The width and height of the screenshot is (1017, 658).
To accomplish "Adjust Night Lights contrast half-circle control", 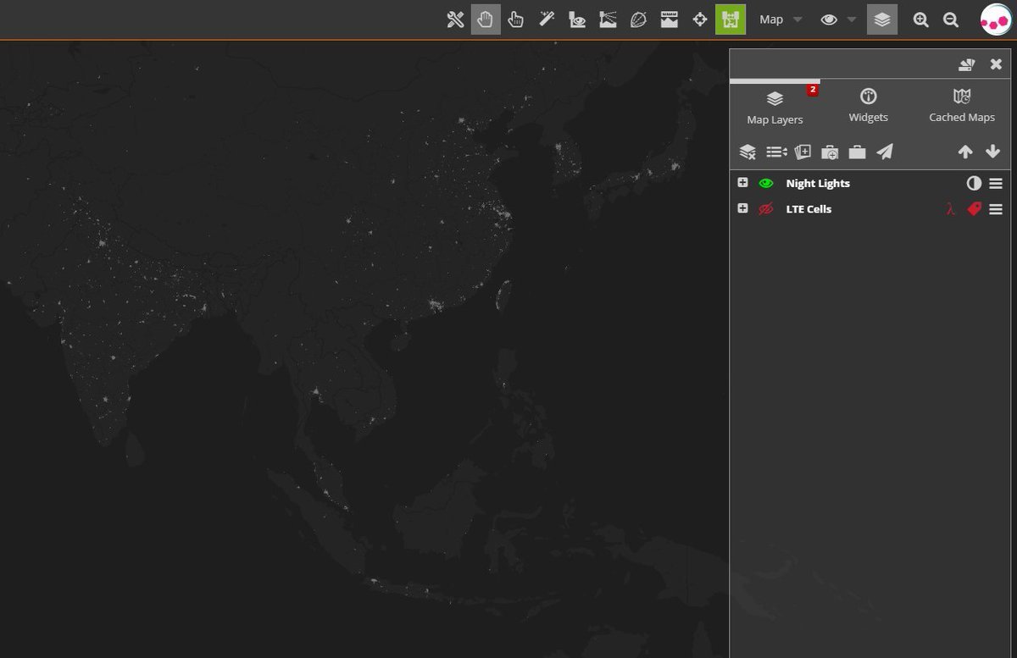I will click(974, 183).
